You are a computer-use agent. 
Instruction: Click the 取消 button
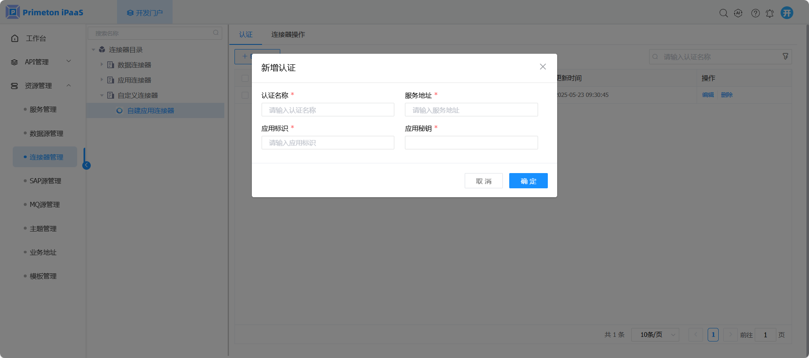point(483,181)
